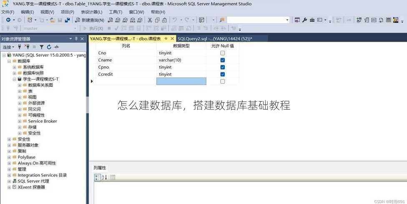Collapse the 数据库 folder node
This screenshot has width=407, height=204.
9,61
